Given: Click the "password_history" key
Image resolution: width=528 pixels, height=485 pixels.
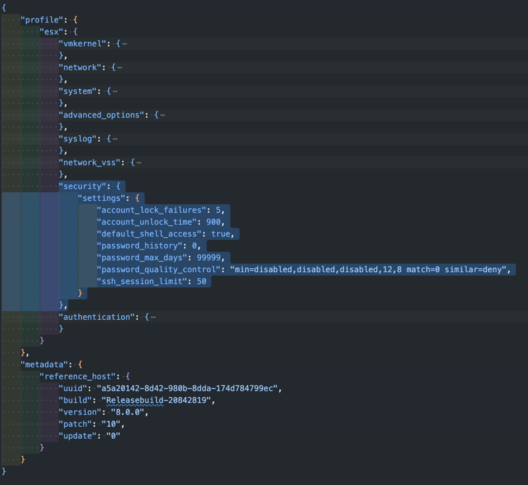Looking at the screenshot, I should 140,246.
